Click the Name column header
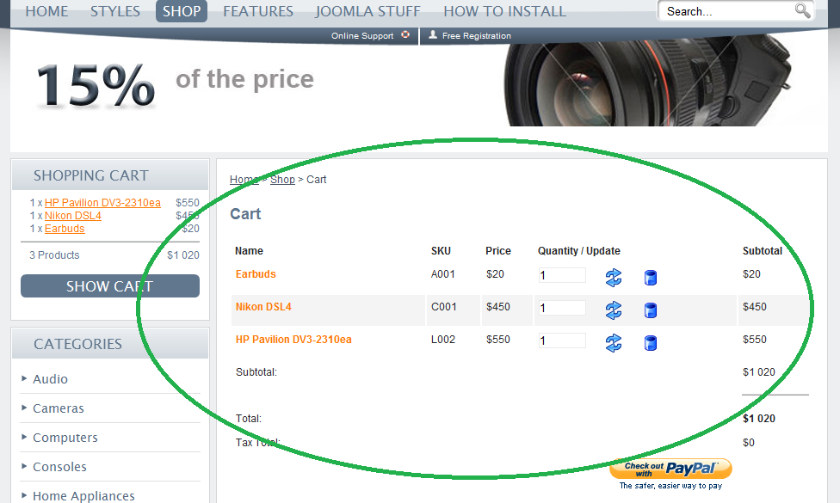The width and height of the screenshot is (840, 503). (x=249, y=251)
